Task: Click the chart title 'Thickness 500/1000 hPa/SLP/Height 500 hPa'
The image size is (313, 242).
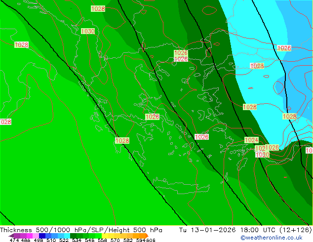Action: [x=81, y=230]
